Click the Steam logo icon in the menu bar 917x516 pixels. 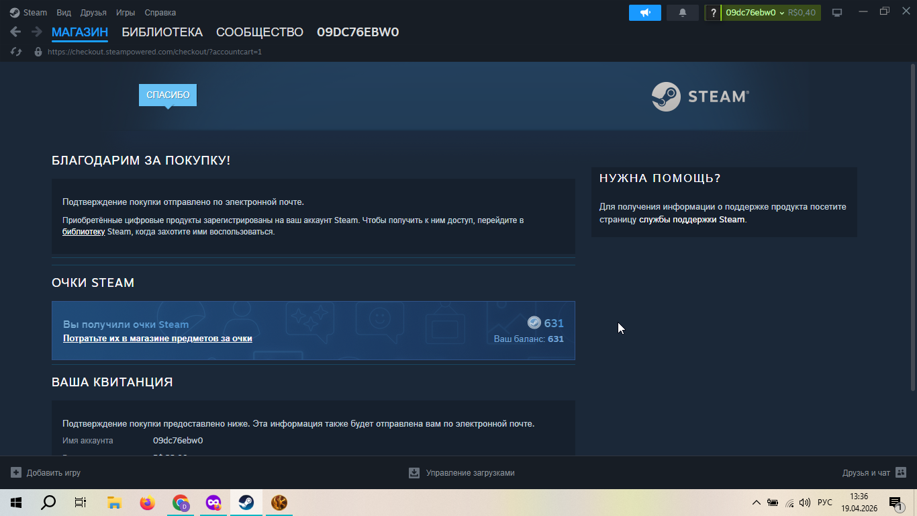pos(15,12)
